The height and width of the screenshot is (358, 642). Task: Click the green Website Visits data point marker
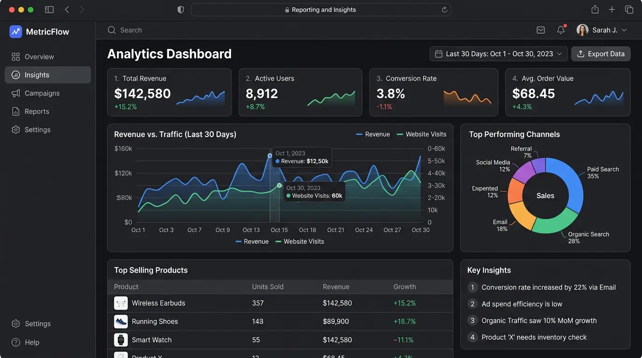pyautogui.click(x=279, y=186)
